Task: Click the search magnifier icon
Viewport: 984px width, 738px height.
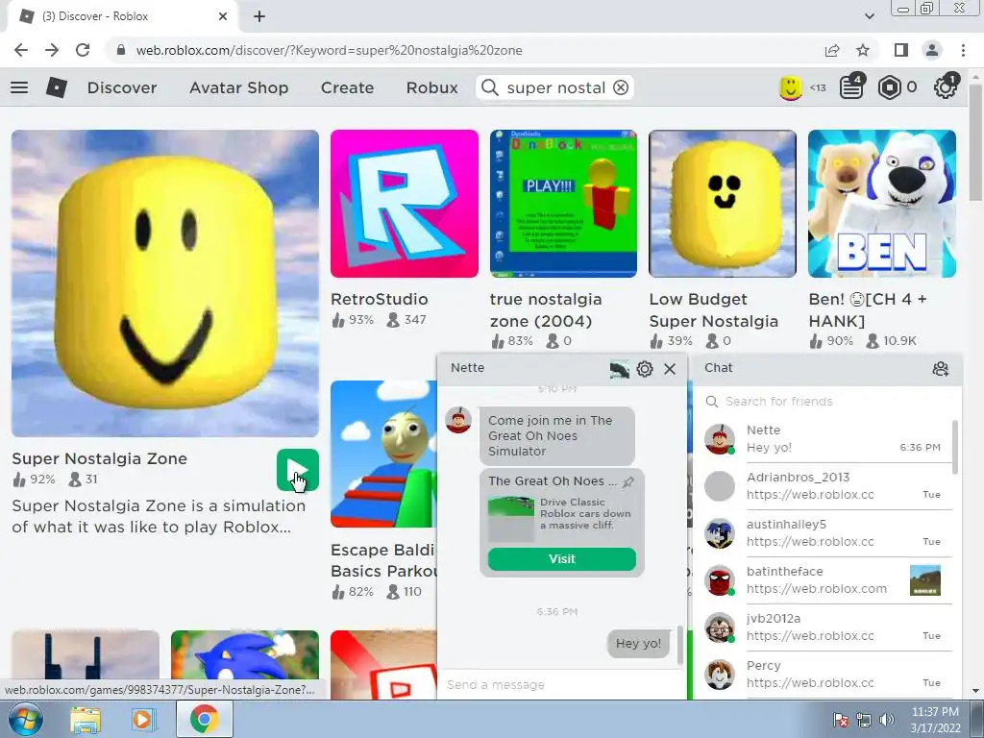Action: pyautogui.click(x=489, y=87)
